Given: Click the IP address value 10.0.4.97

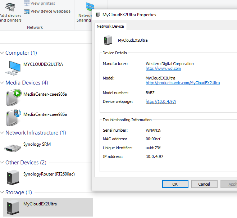Looking at the screenshot, I should pyautogui.click(x=155, y=156).
